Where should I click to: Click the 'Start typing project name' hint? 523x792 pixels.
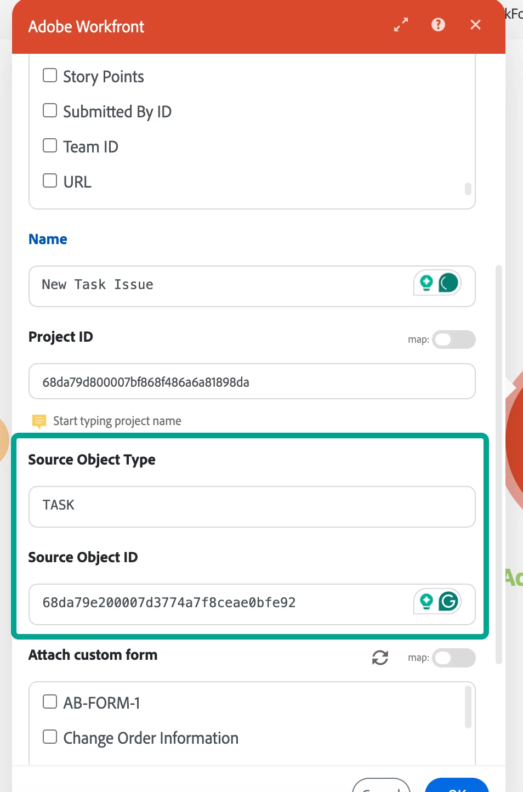(x=117, y=421)
